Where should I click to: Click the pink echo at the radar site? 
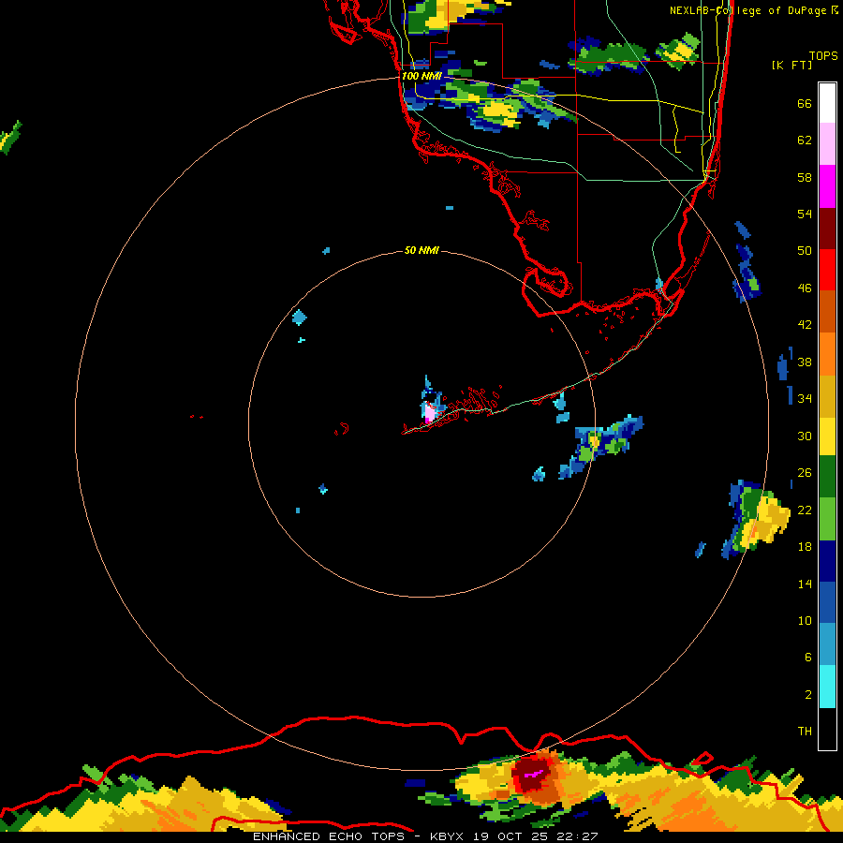click(x=429, y=412)
